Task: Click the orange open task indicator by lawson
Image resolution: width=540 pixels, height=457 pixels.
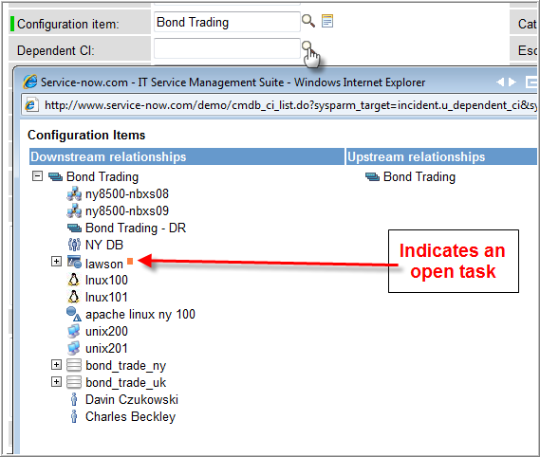Action: (x=130, y=261)
